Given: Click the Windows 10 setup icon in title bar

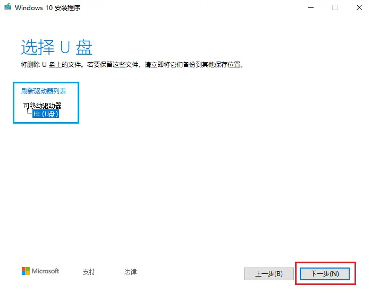Looking at the screenshot, I should tap(7, 8).
